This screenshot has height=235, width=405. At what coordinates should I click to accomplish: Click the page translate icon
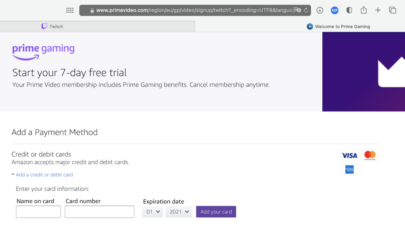click(x=298, y=10)
